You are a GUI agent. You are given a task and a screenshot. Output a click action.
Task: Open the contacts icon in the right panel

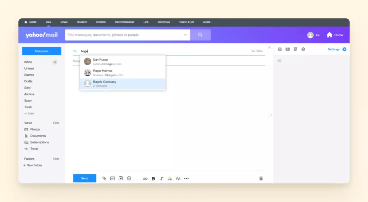click(x=280, y=49)
